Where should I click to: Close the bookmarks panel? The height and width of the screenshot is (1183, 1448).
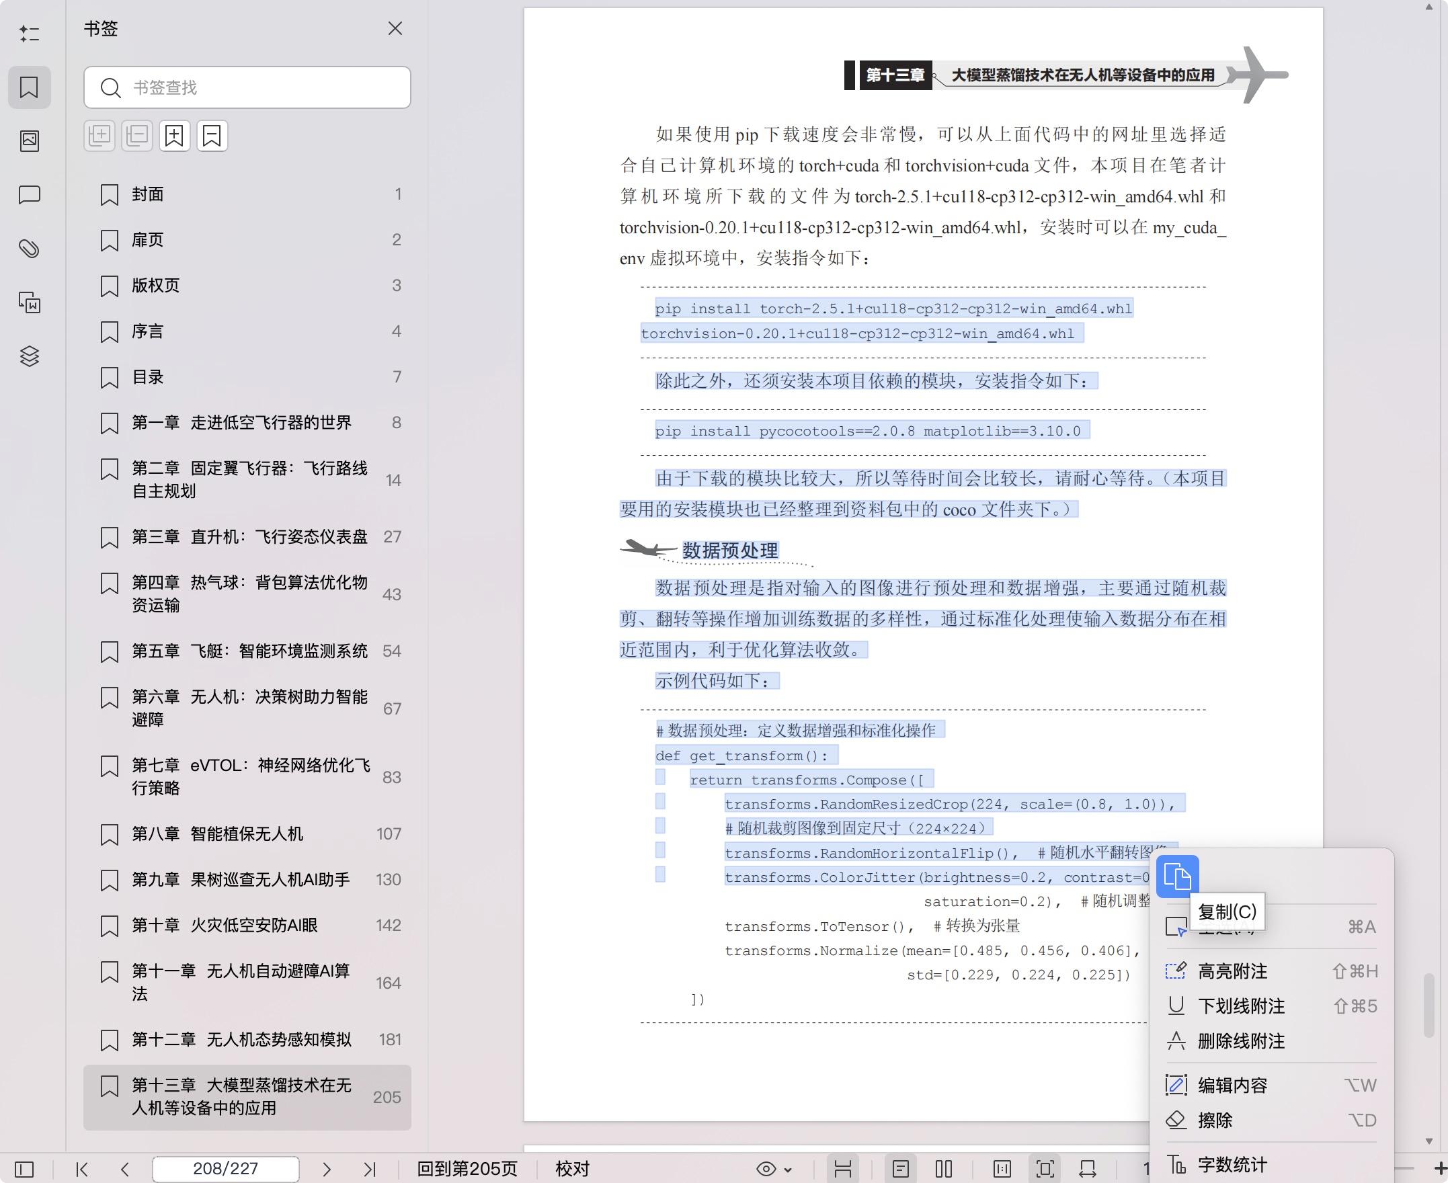[x=395, y=29]
